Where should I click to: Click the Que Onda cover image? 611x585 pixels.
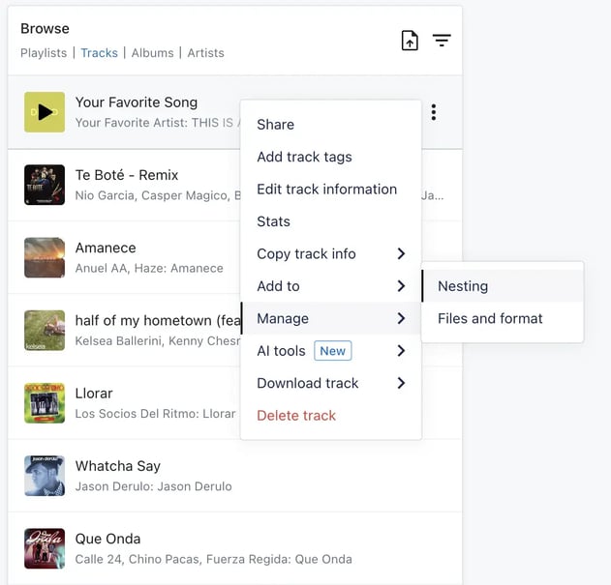coord(45,548)
